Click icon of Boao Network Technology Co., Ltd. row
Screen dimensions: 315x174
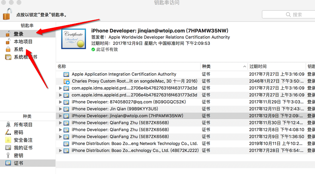(66, 144)
